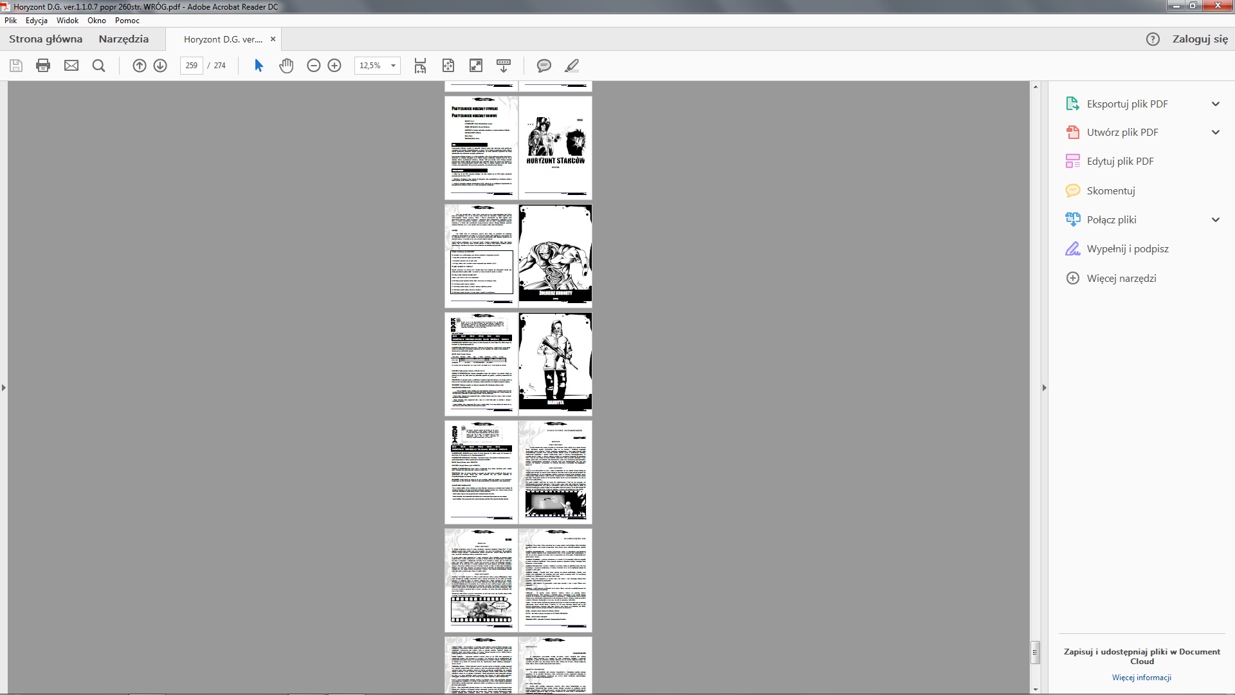Click Zaloguj się button

(1200, 39)
